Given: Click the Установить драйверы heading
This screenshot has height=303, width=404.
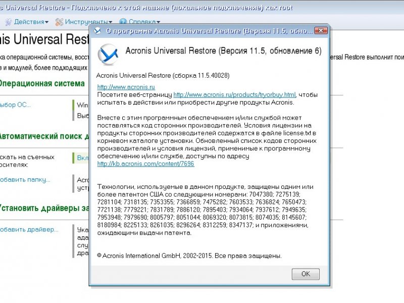Looking at the screenshot, I should coord(44,208).
